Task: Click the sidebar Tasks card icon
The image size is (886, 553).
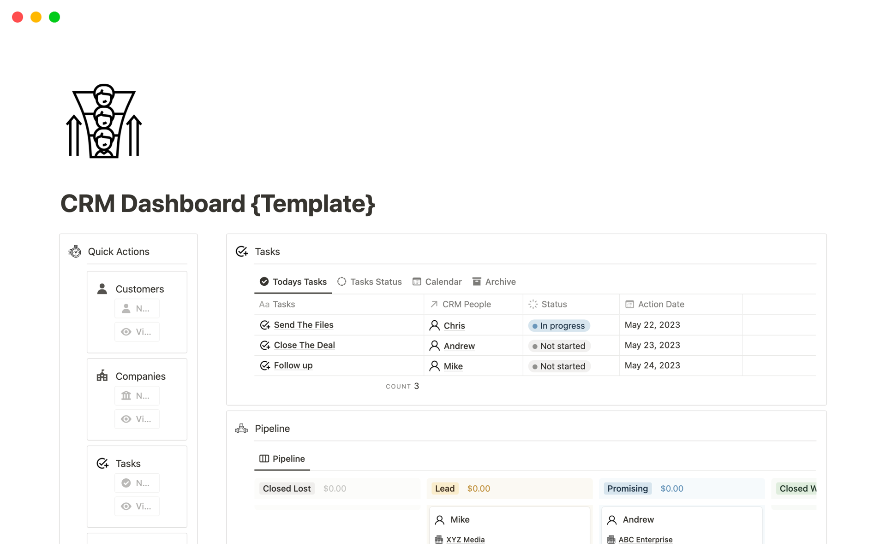Action: [x=102, y=463]
